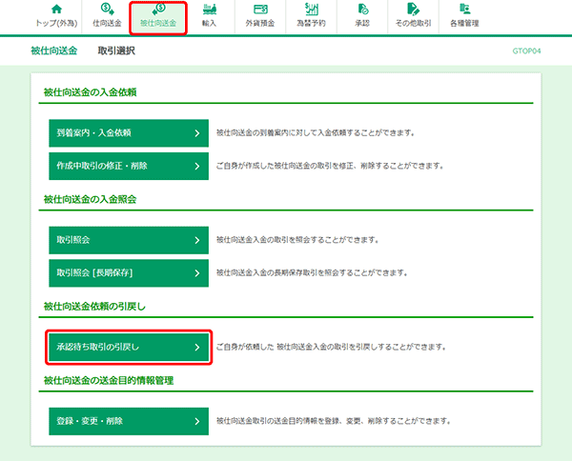Image resolution: width=572 pixels, height=461 pixels.
Task: Open the 外貨預金 menu label
Action: 260,23
